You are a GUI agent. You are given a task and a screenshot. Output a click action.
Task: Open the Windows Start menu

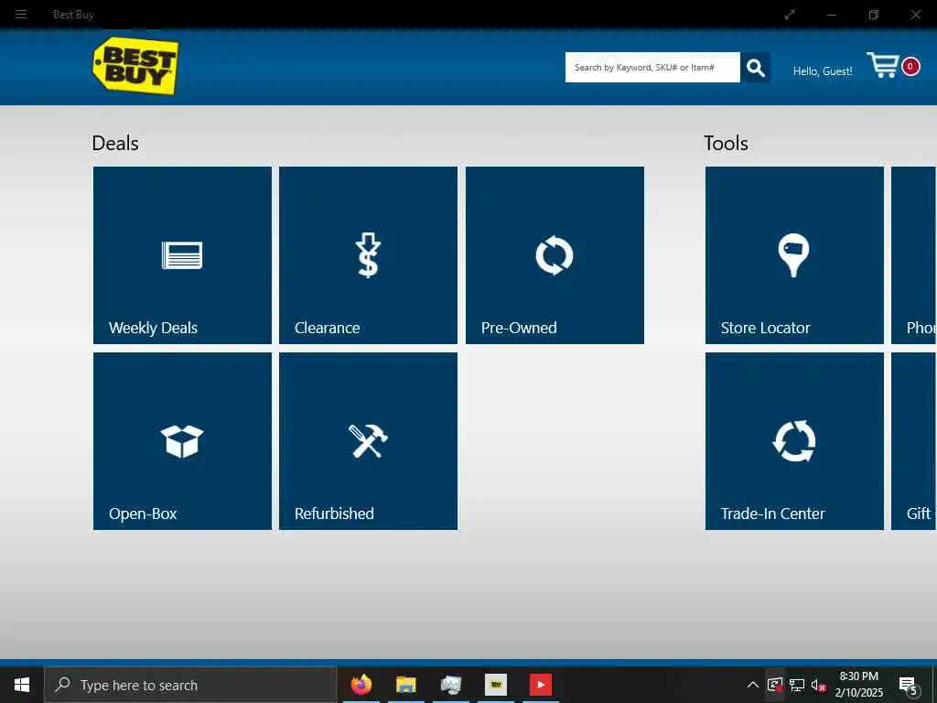pyautogui.click(x=22, y=685)
